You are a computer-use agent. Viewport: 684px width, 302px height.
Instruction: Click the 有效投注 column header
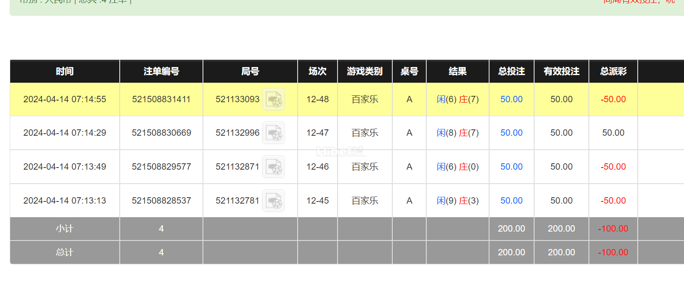point(561,71)
